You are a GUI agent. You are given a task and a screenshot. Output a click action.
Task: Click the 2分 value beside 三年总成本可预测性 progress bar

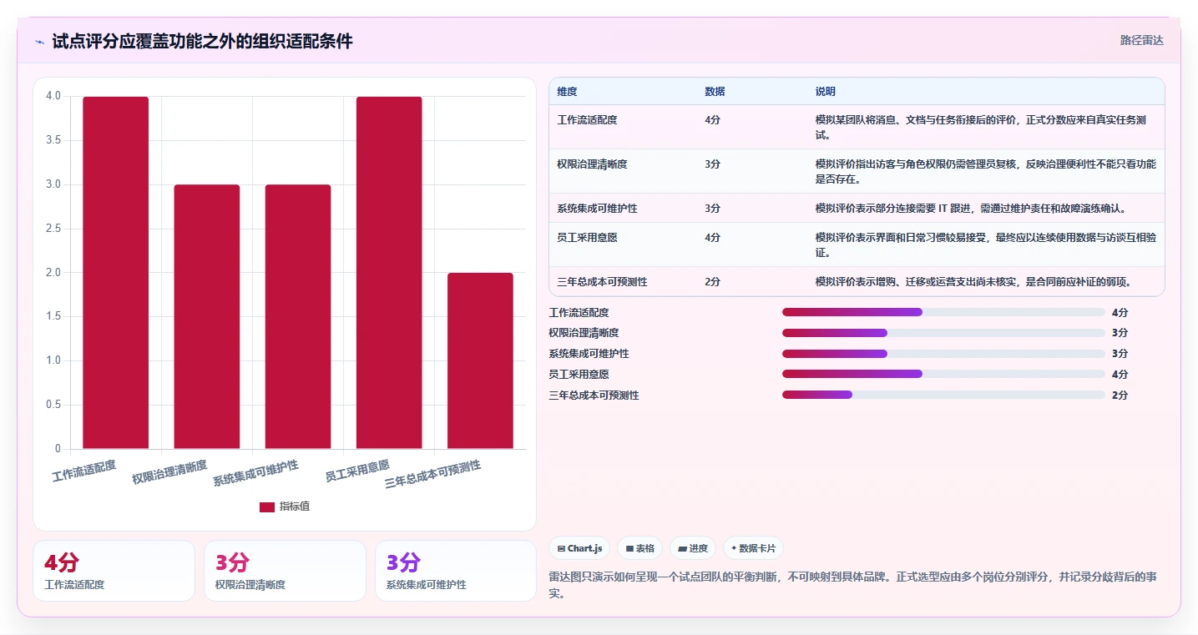pyautogui.click(x=1120, y=396)
